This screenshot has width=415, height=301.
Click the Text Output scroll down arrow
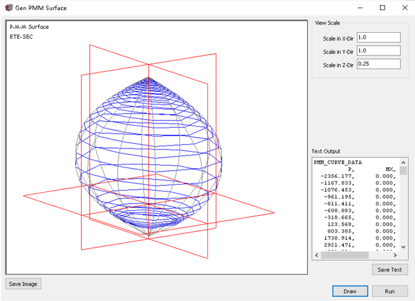coord(403,247)
